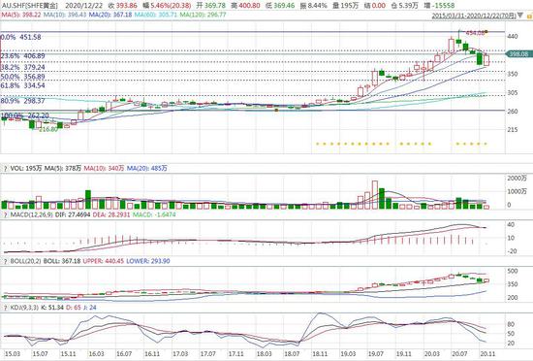The height and width of the screenshot is (361, 533).
Task: Select the 100.0% 262.20 Fibonacci label
Action: (25, 115)
